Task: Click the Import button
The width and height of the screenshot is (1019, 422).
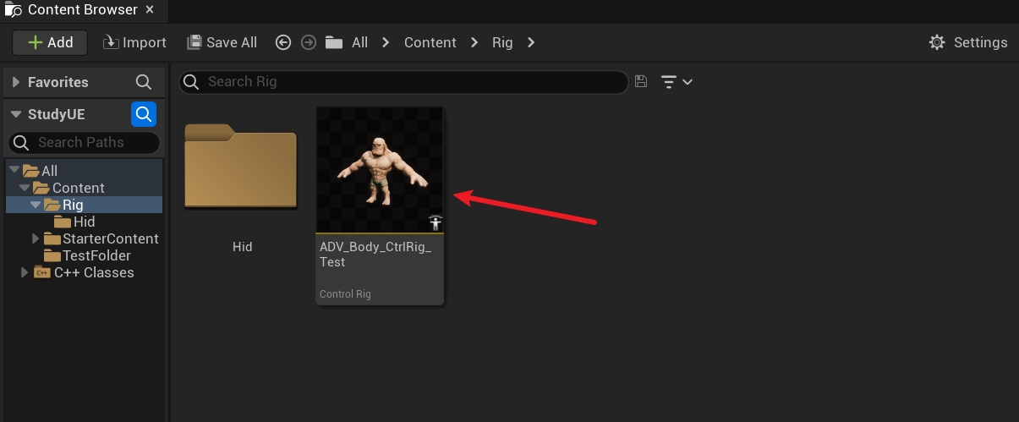Action: [134, 42]
